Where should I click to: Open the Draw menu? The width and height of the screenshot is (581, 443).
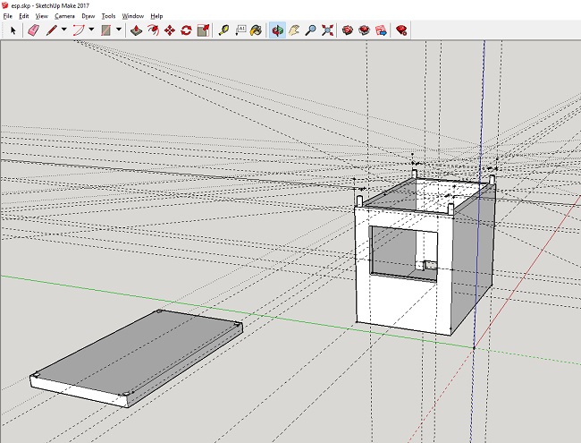[88, 16]
